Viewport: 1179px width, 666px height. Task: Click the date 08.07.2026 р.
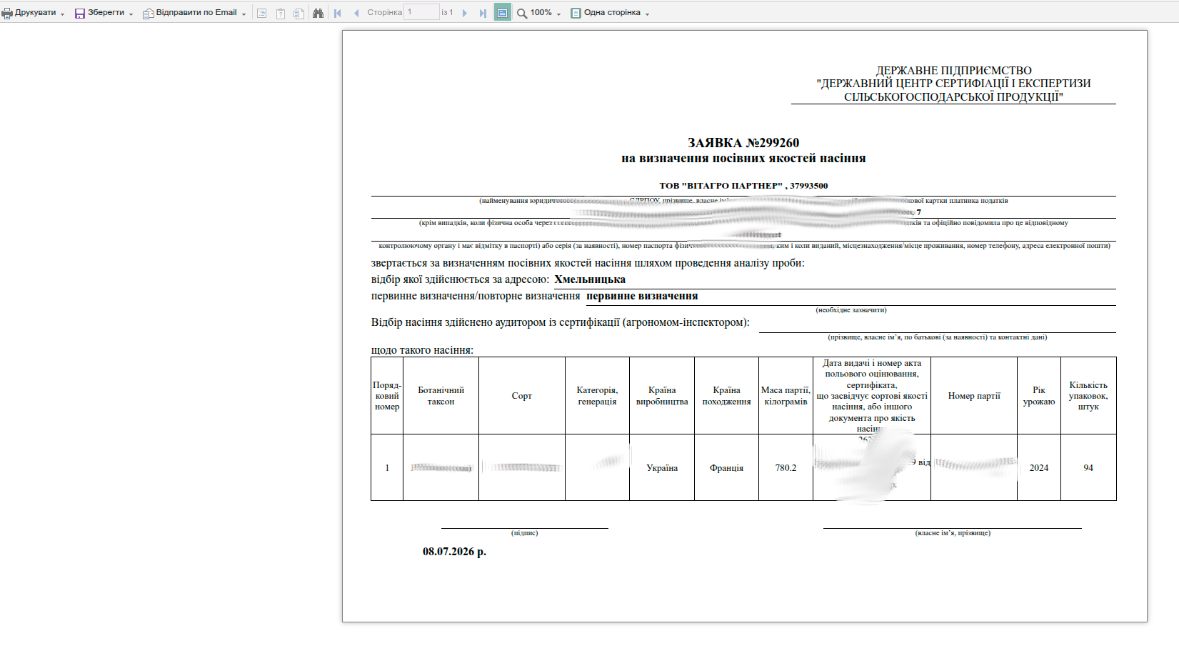point(454,552)
